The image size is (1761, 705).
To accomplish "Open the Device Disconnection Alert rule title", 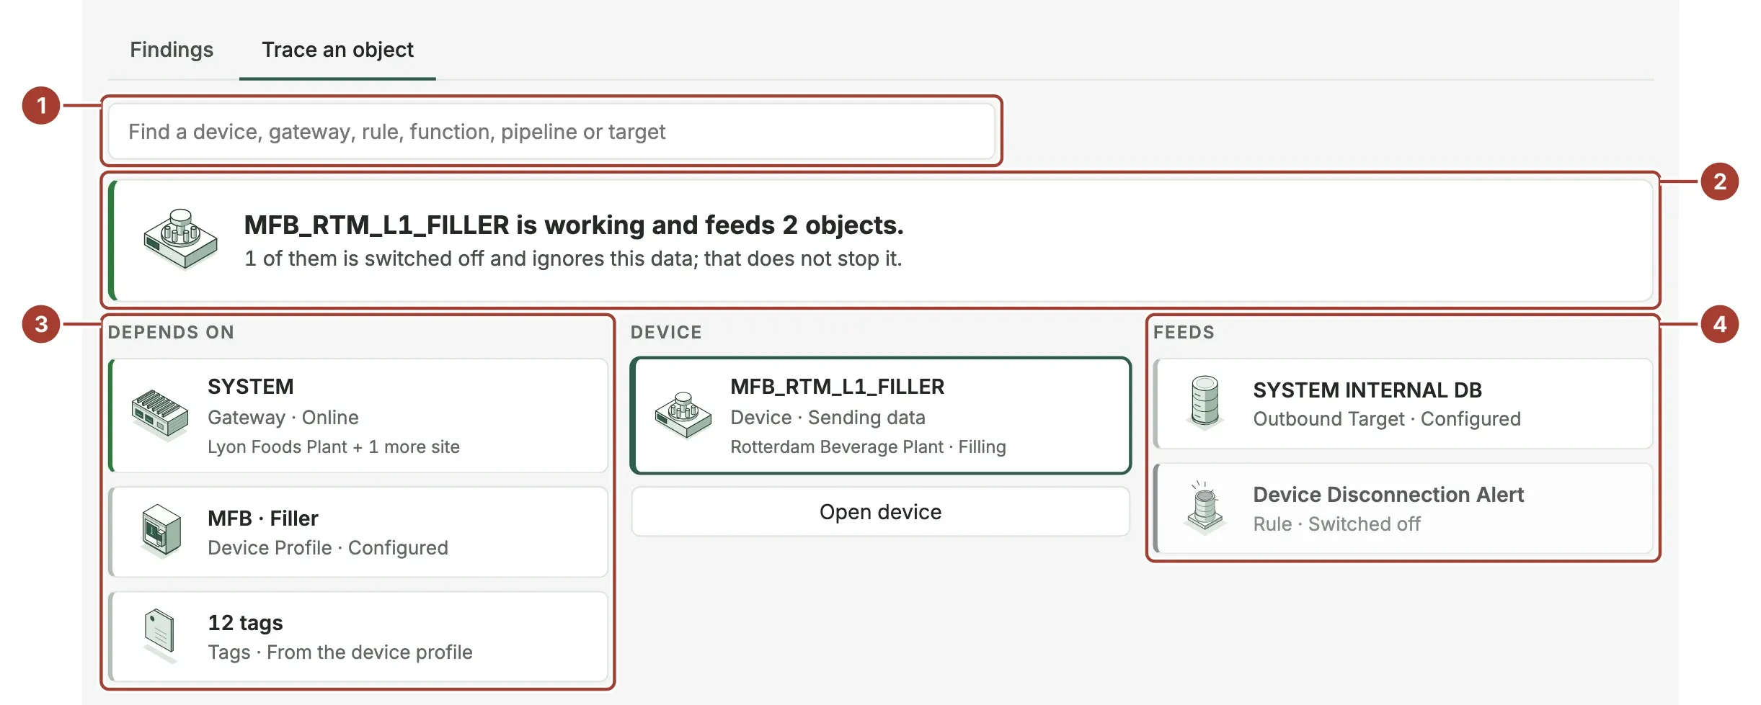I will coord(1388,495).
